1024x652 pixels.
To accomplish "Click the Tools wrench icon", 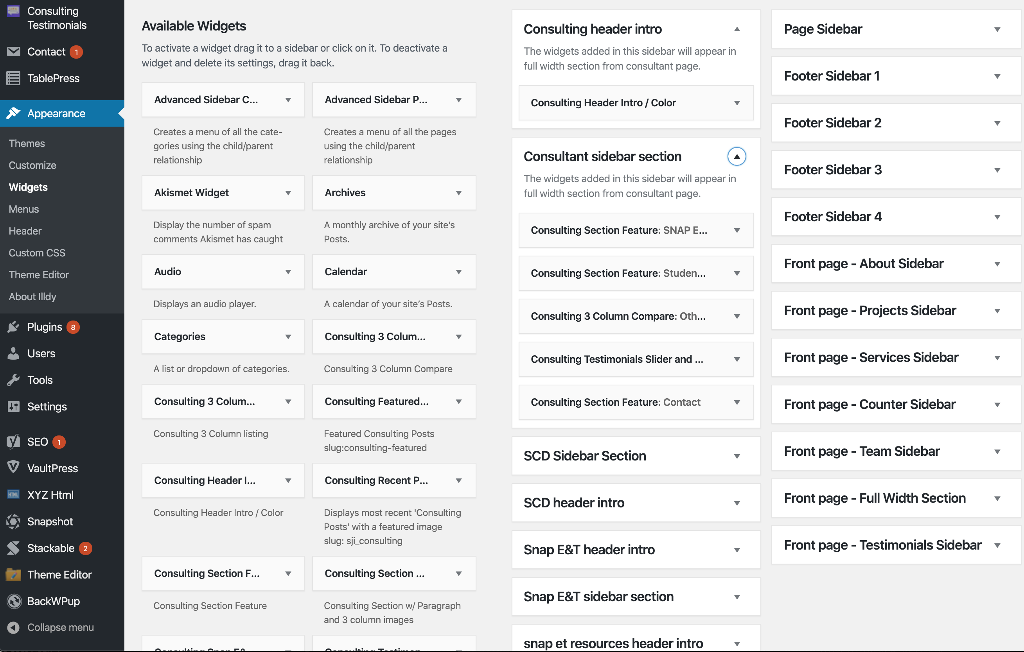I will [x=14, y=380].
